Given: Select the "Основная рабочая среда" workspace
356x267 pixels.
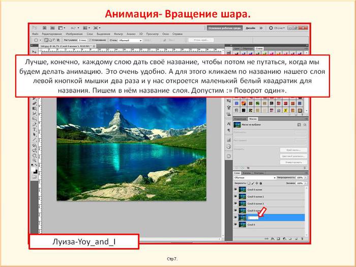Looking at the screenshot, I should coord(225,28).
